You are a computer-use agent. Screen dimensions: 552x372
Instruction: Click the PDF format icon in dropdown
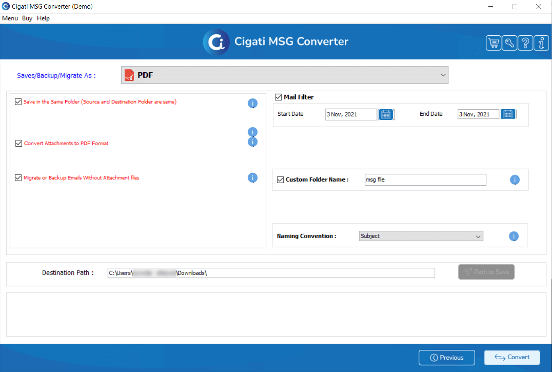129,75
